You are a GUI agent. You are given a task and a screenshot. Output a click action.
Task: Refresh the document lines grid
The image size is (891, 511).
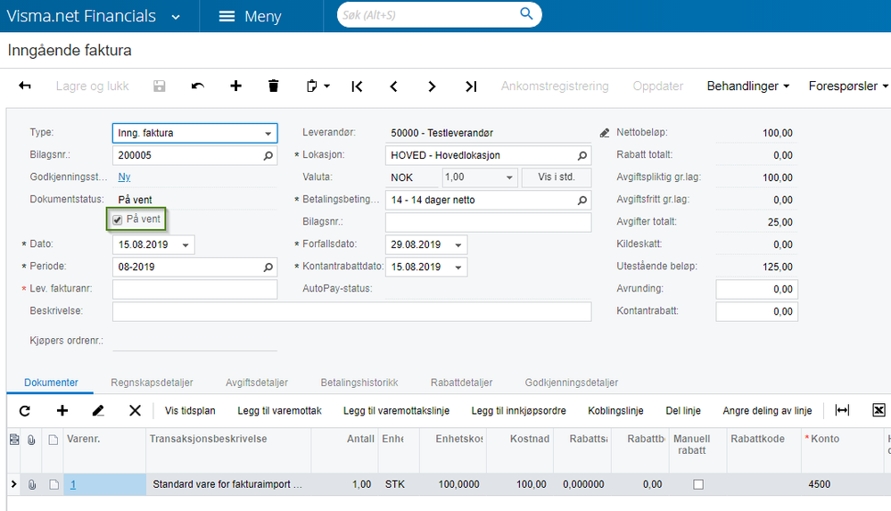(25, 410)
